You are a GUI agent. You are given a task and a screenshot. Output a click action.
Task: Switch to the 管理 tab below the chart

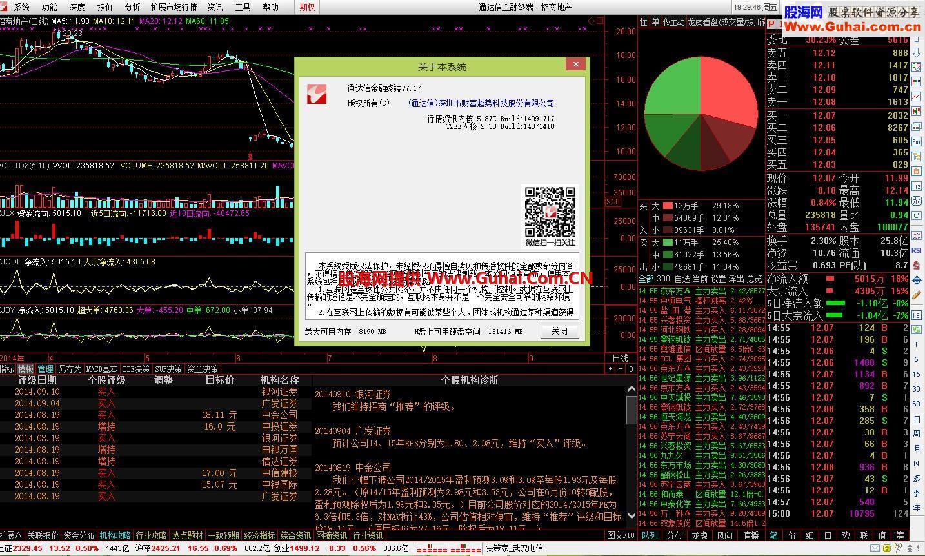tap(46, 369)
